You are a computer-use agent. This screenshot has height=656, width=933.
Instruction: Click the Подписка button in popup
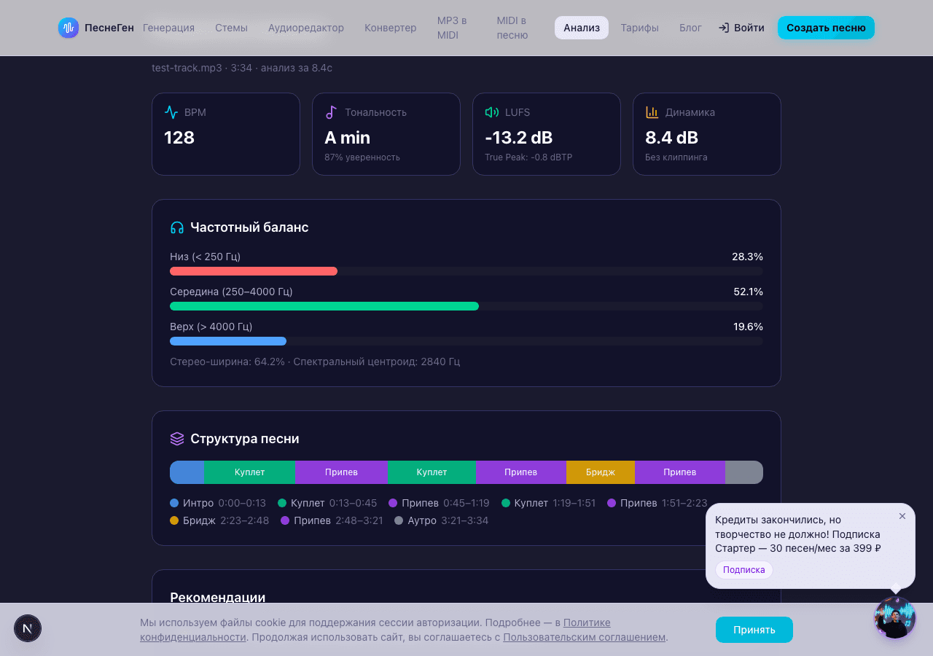pos(743,570)
